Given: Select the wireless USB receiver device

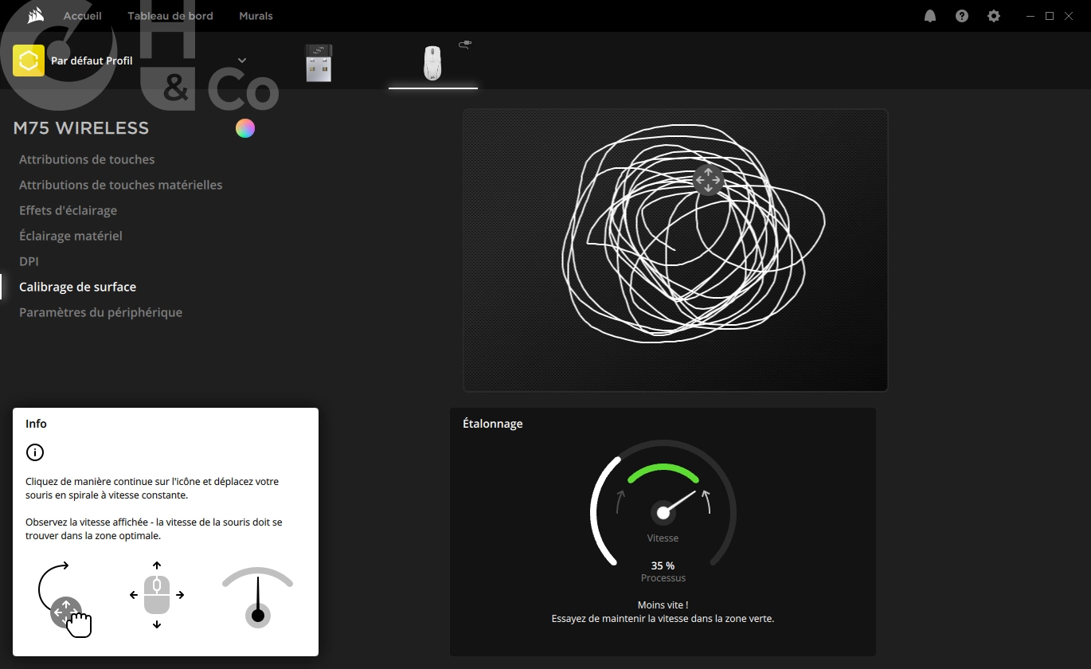Looking at the screenshot, I should point(319,62).
